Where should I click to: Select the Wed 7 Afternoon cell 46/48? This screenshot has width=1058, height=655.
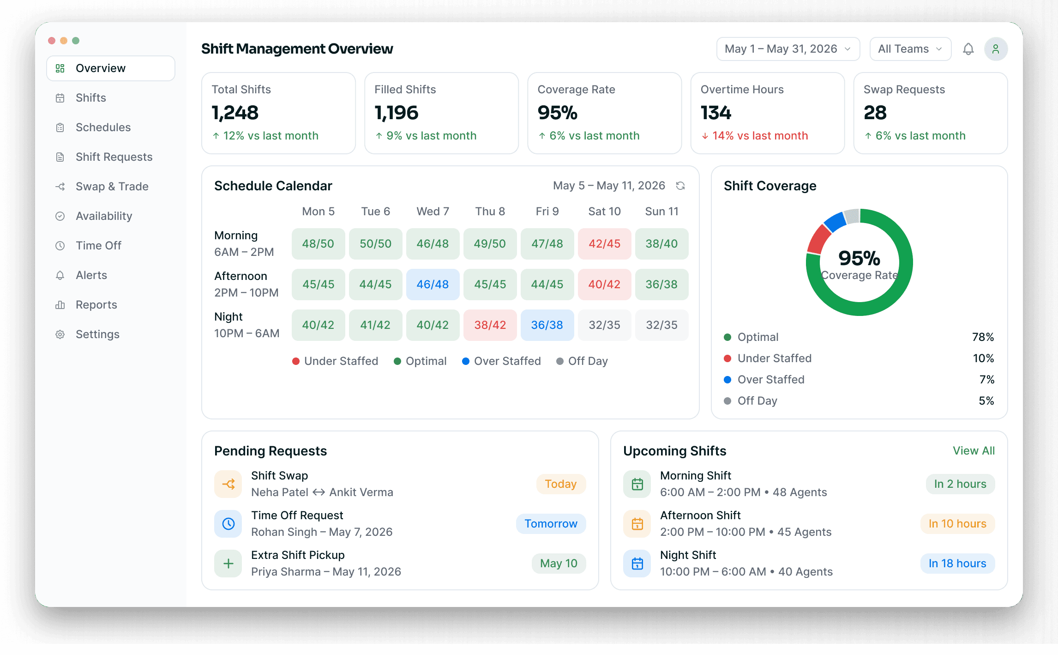[x=433, y=284]
